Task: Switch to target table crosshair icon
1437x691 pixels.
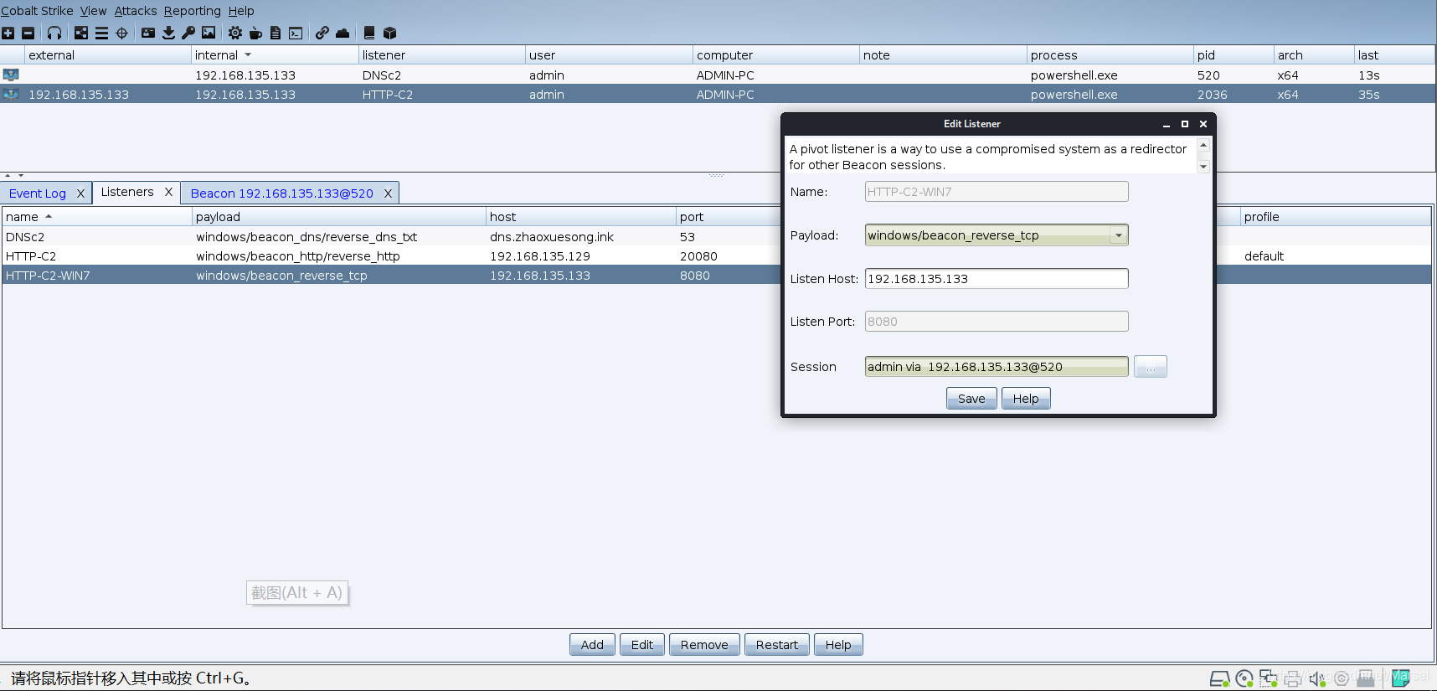Action: point(121,33)
